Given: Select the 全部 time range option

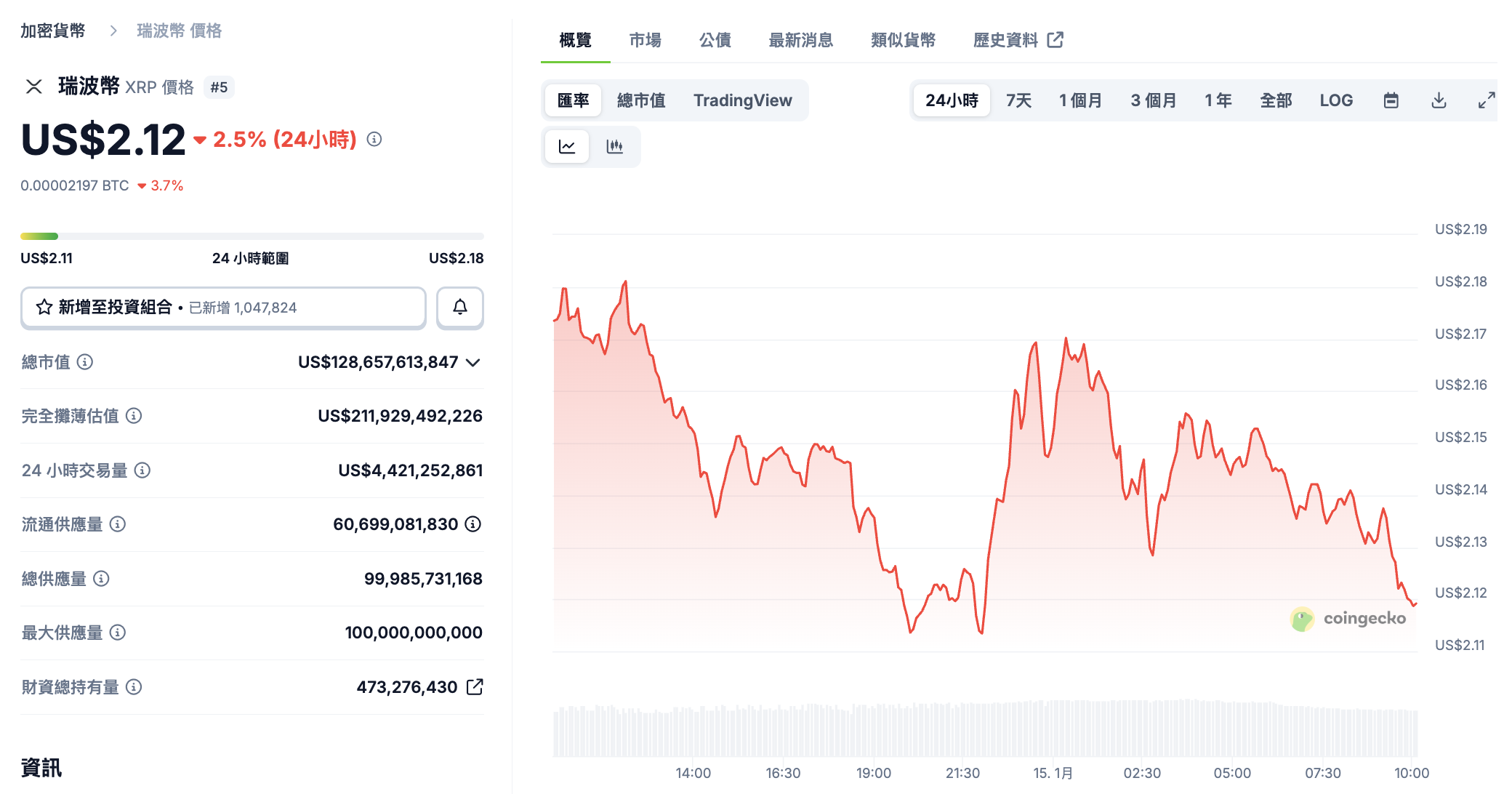Looking at the screenshot, I should (x=1275, y=100).
